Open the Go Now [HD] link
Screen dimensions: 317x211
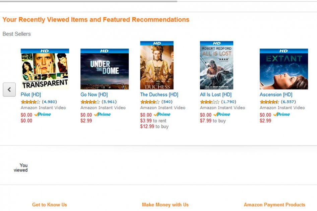click(94, 94)
